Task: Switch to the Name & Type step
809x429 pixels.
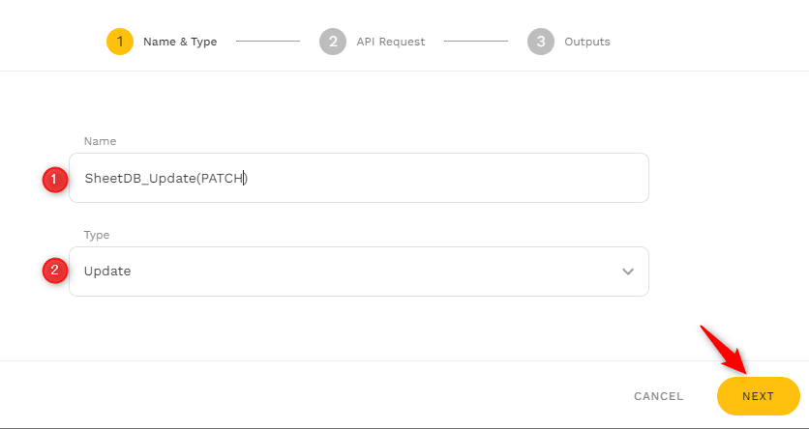Action: point(180,42)
